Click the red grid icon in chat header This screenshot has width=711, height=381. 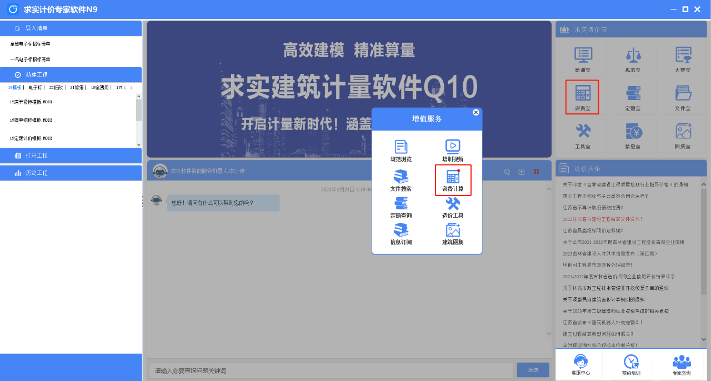[537, 172]
